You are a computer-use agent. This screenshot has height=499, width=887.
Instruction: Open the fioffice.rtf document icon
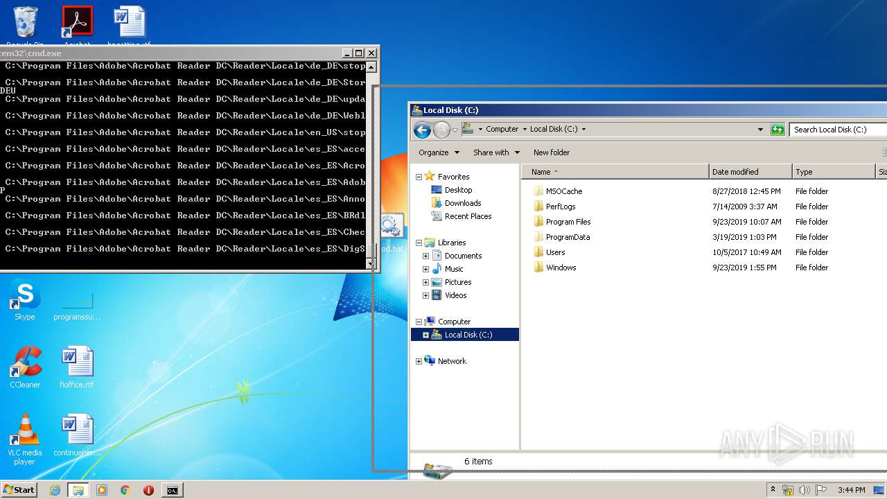(x=77, y=367)
